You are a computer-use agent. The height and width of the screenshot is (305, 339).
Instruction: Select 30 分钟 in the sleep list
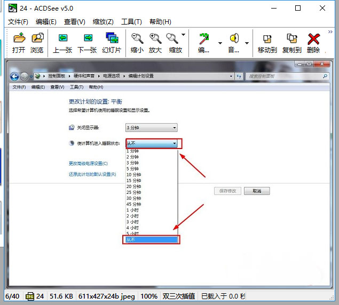152,198
